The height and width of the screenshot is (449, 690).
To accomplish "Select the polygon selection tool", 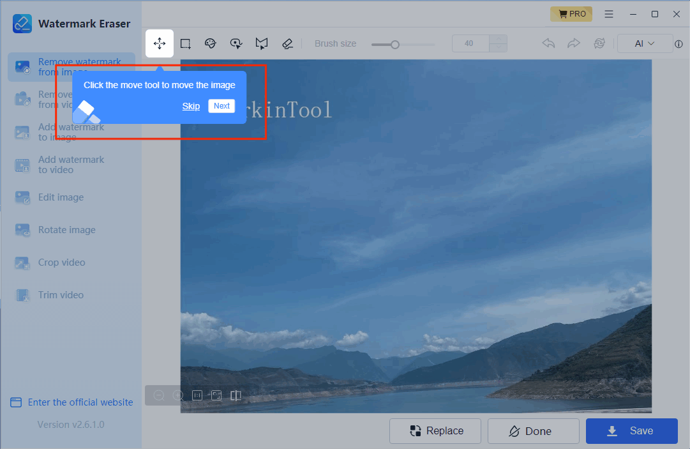I will [x=262, y=43].
